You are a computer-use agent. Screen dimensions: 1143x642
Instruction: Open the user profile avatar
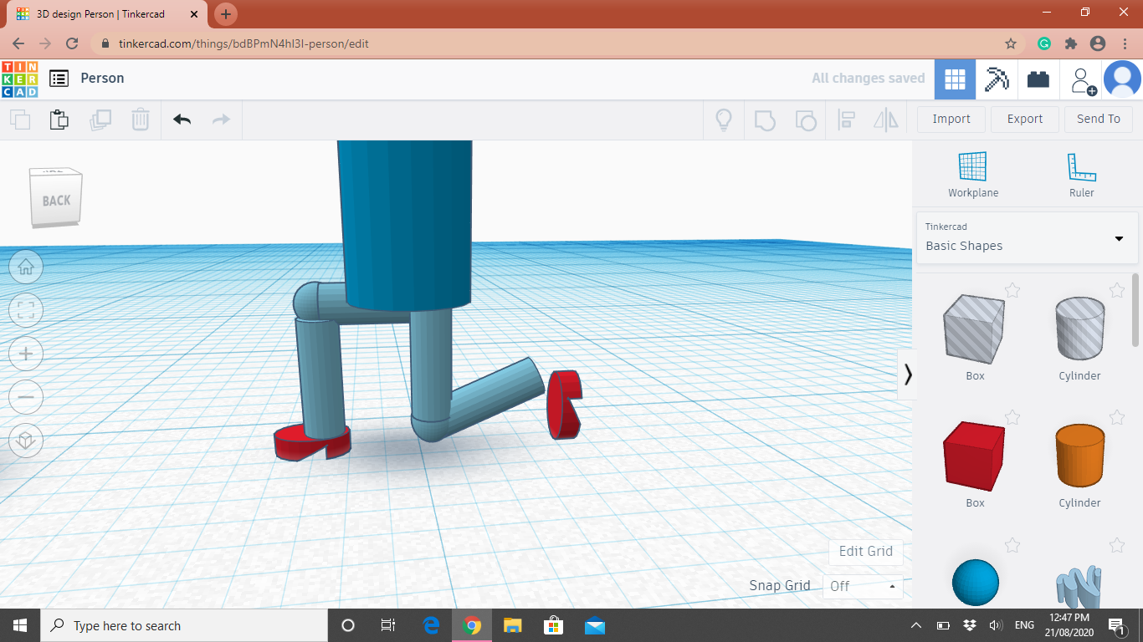1122,79
